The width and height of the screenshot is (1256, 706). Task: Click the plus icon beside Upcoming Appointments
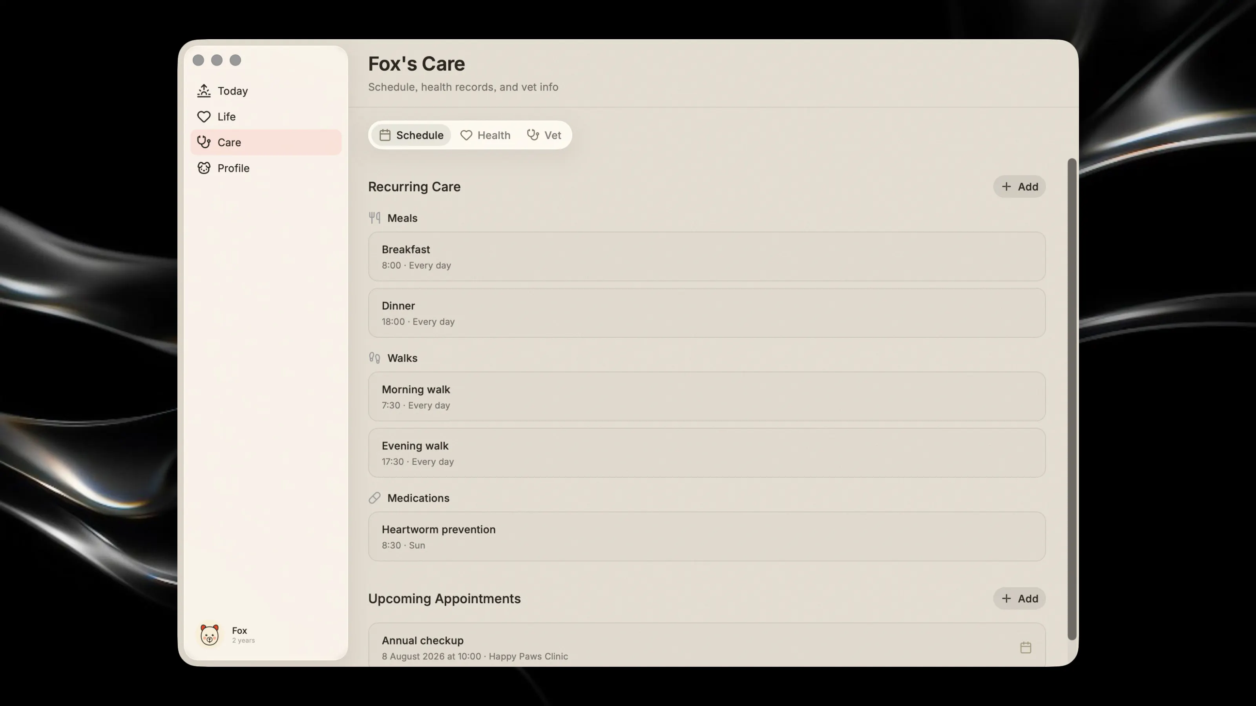pyautogui.click(x=1006, y=599)
